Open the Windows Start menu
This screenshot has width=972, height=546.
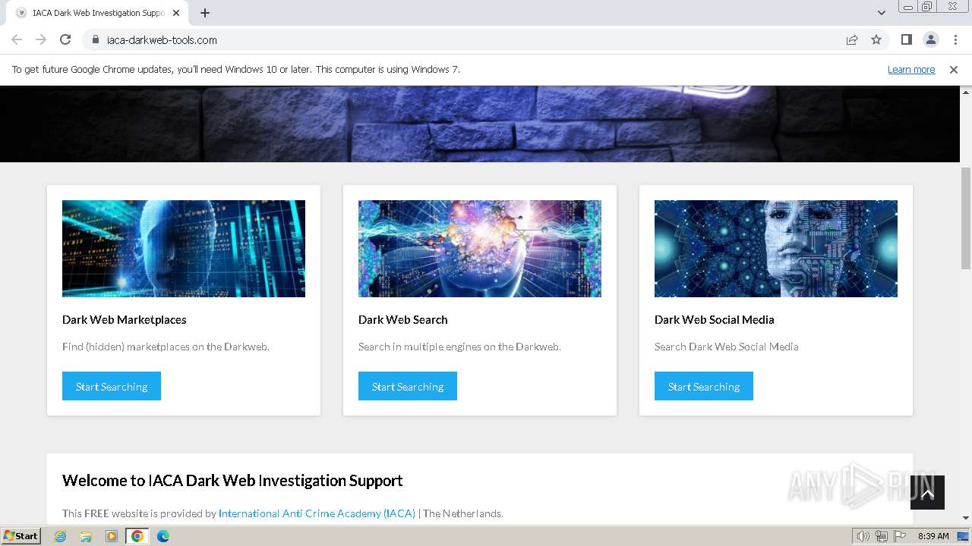pos(21,535)
